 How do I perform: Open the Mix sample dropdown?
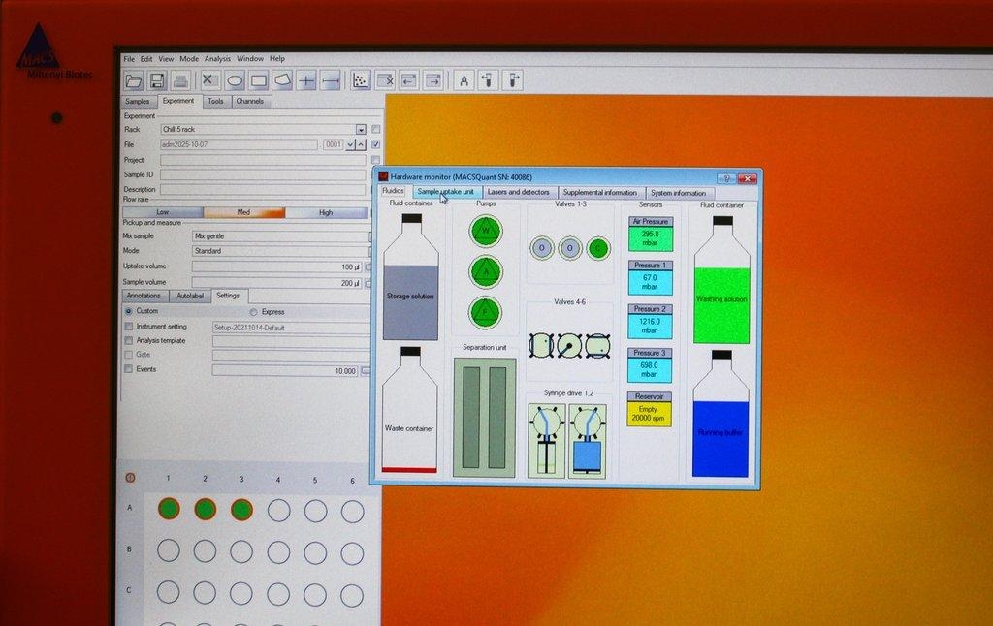[x=369, y=235]
